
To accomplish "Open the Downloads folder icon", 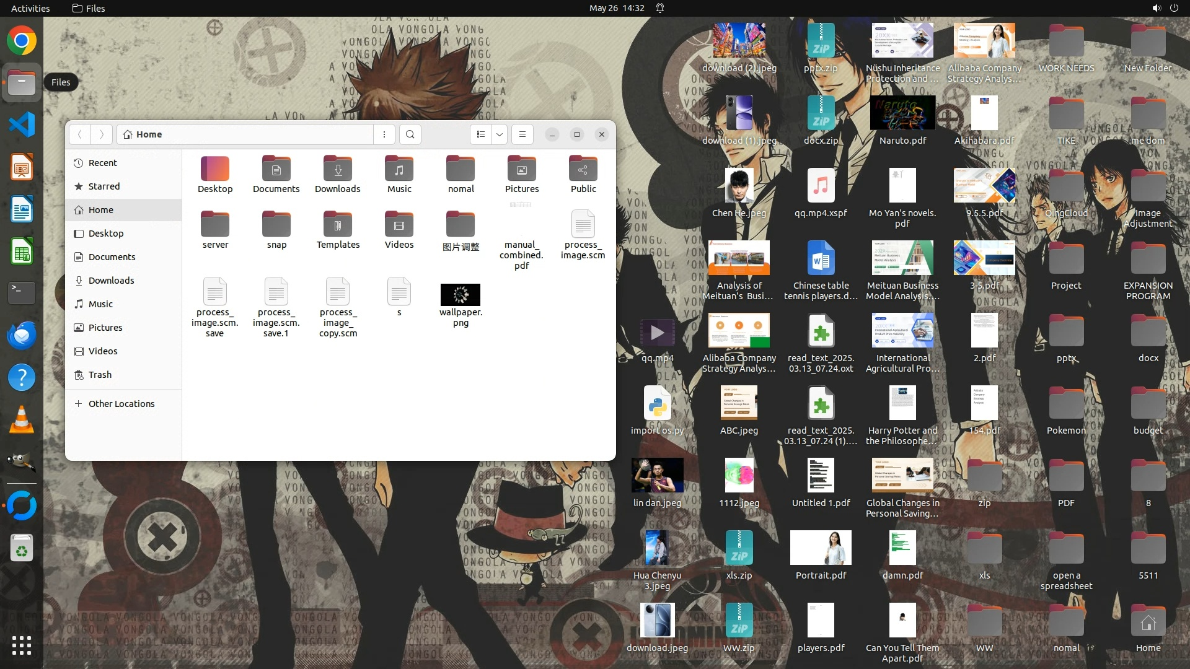I will (x=338, y=169).
